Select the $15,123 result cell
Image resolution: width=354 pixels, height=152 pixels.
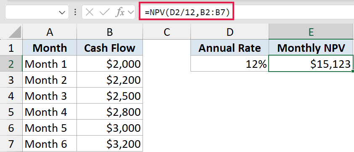tap(311, 64)
